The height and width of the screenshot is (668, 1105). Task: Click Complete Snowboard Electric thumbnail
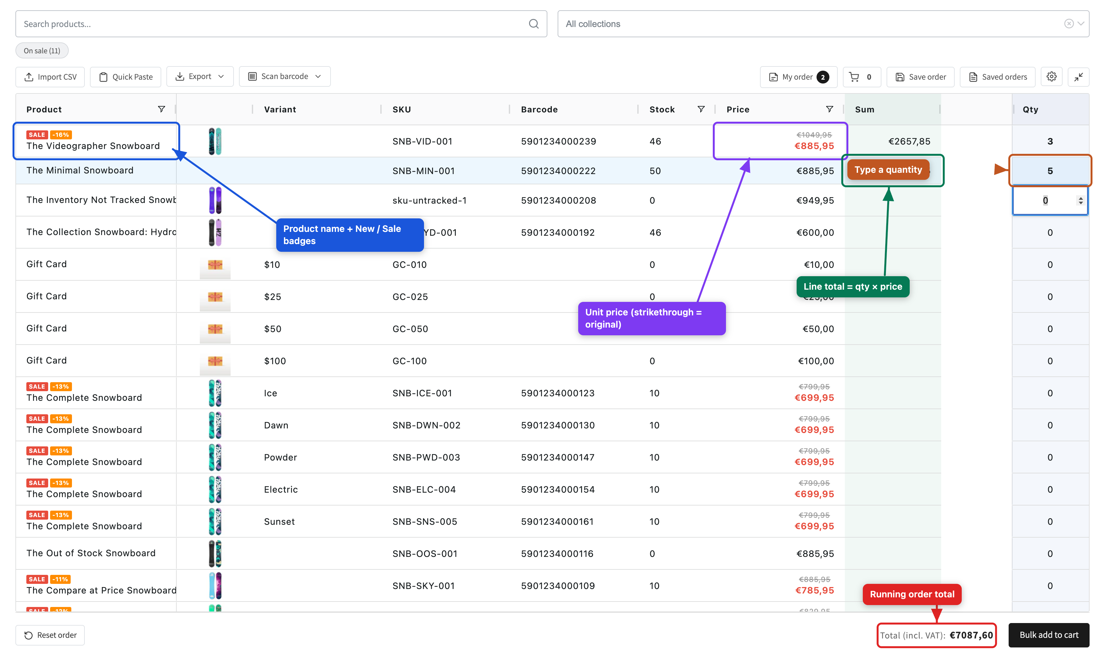[x=215, y=489]
